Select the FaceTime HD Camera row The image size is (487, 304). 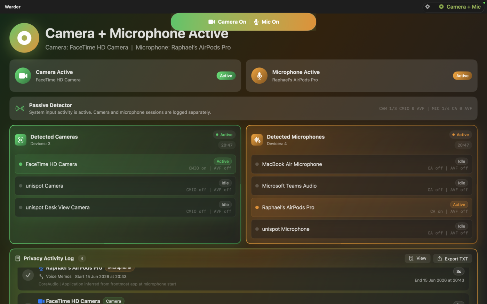coord(125,164)
